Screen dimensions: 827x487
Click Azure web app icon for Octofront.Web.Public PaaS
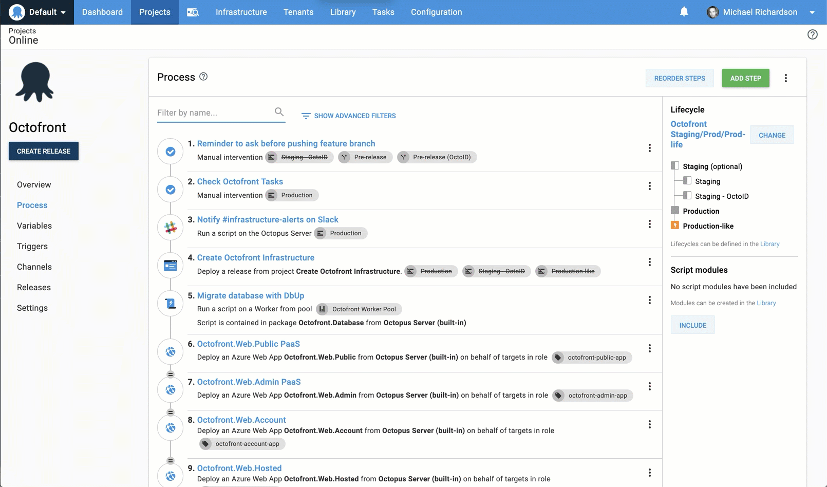tap(171, 352)
